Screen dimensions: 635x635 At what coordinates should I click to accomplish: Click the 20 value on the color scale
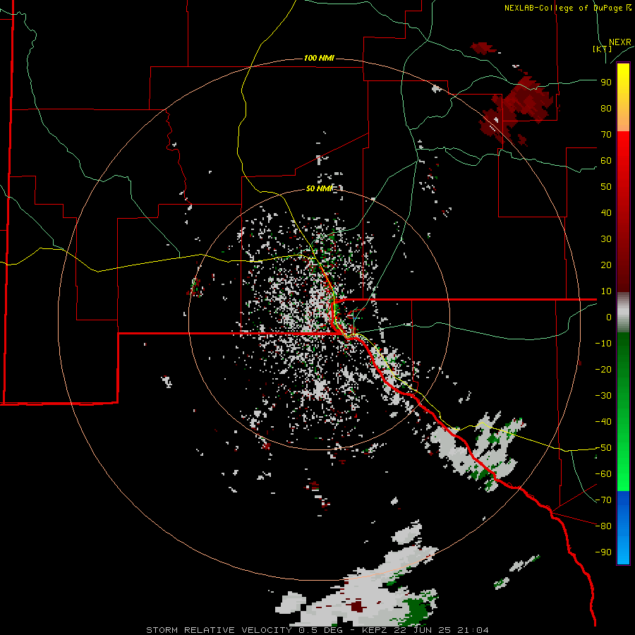(606, 265)
